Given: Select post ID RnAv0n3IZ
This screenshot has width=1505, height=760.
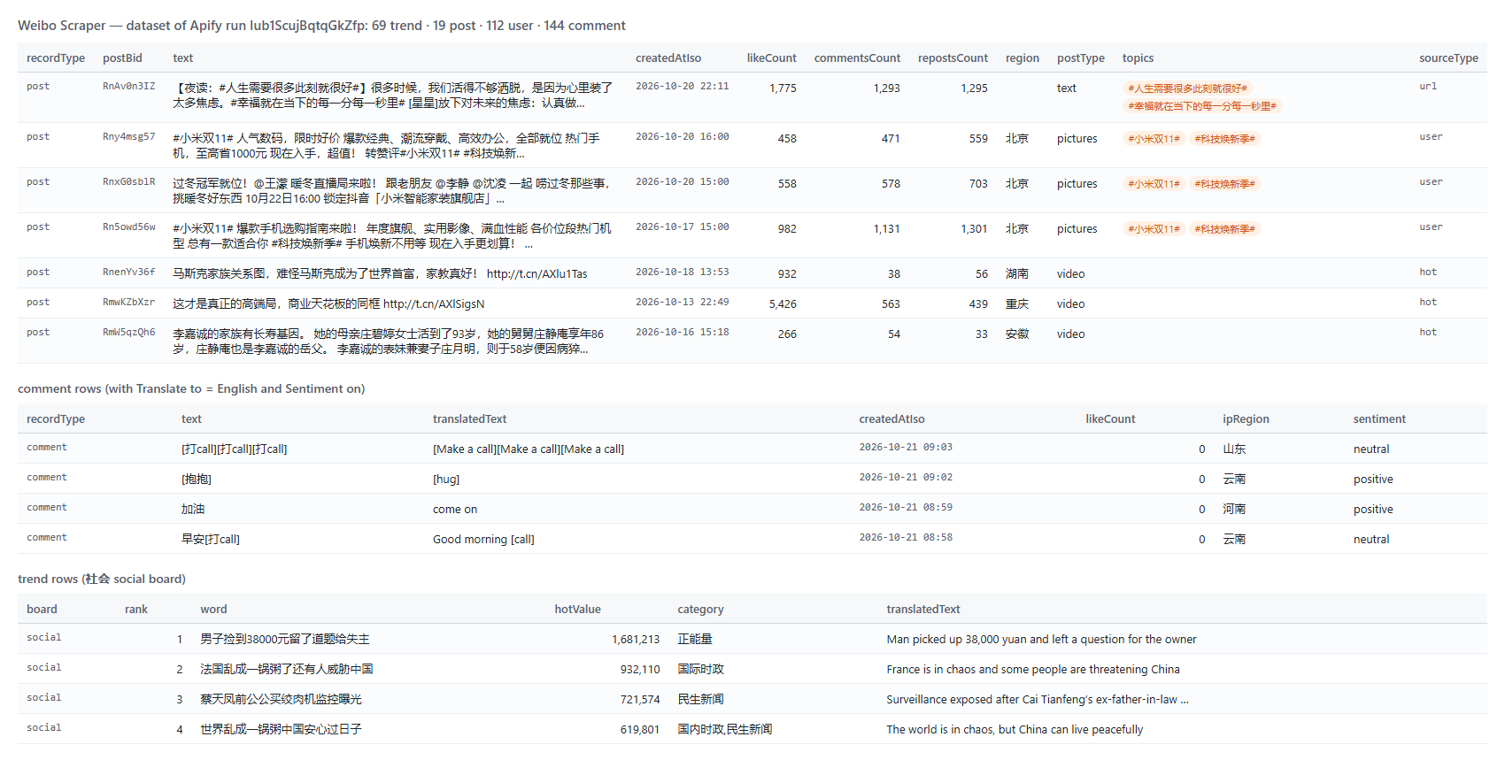Looking at the screenshot, I should pyautogui.click(x=128, y=87).
